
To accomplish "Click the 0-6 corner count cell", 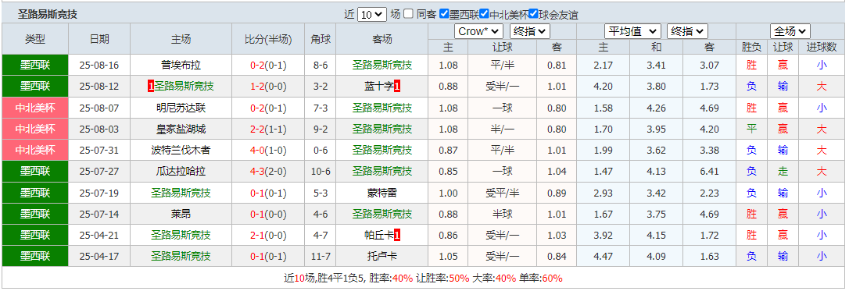I will pyautogui.click(x=320, y=150).
